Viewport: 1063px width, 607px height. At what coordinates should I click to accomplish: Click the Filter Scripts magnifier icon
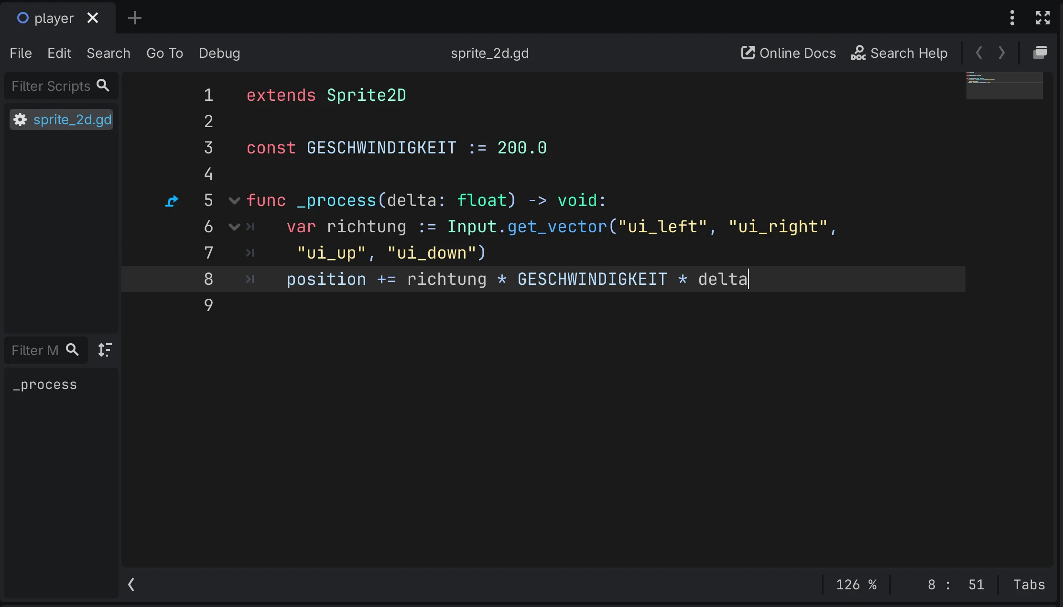(x=103, y=86)
